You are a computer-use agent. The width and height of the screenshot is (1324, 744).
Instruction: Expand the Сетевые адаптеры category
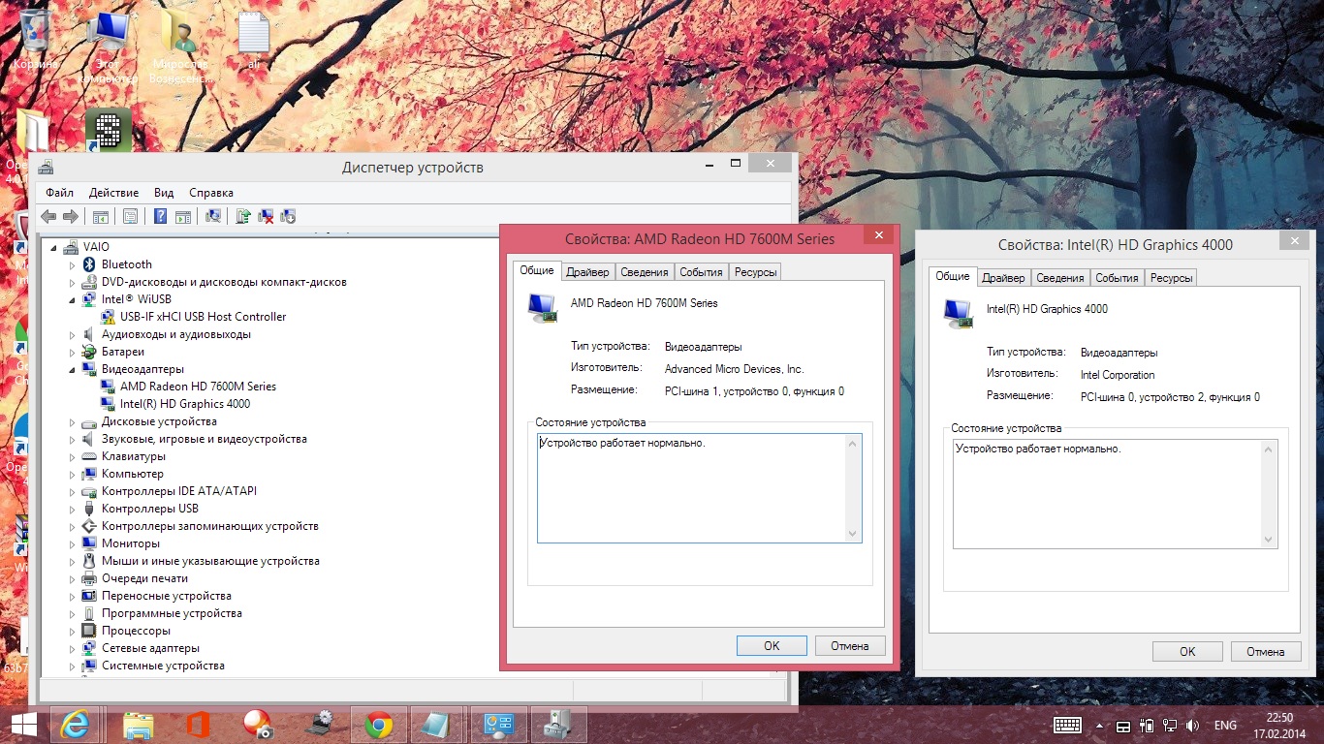(x=72, y=648)
